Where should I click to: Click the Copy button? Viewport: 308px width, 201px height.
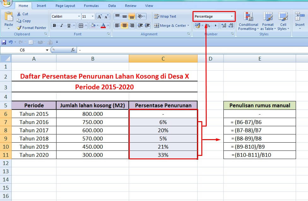24,21
